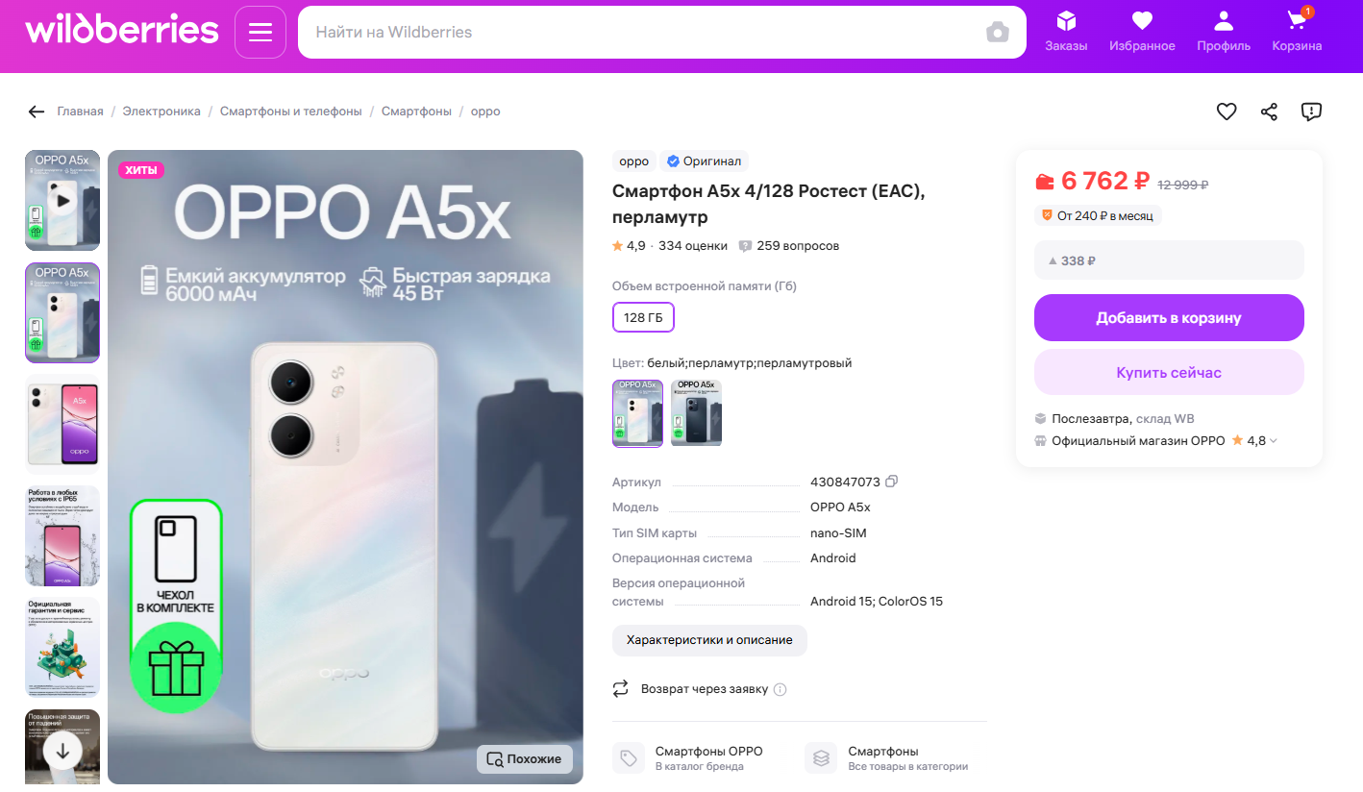This screenshot has height=792, width=1363.
Task: Open Смартфоны и телефоны breadcrumb
Action: click(290, 111)
